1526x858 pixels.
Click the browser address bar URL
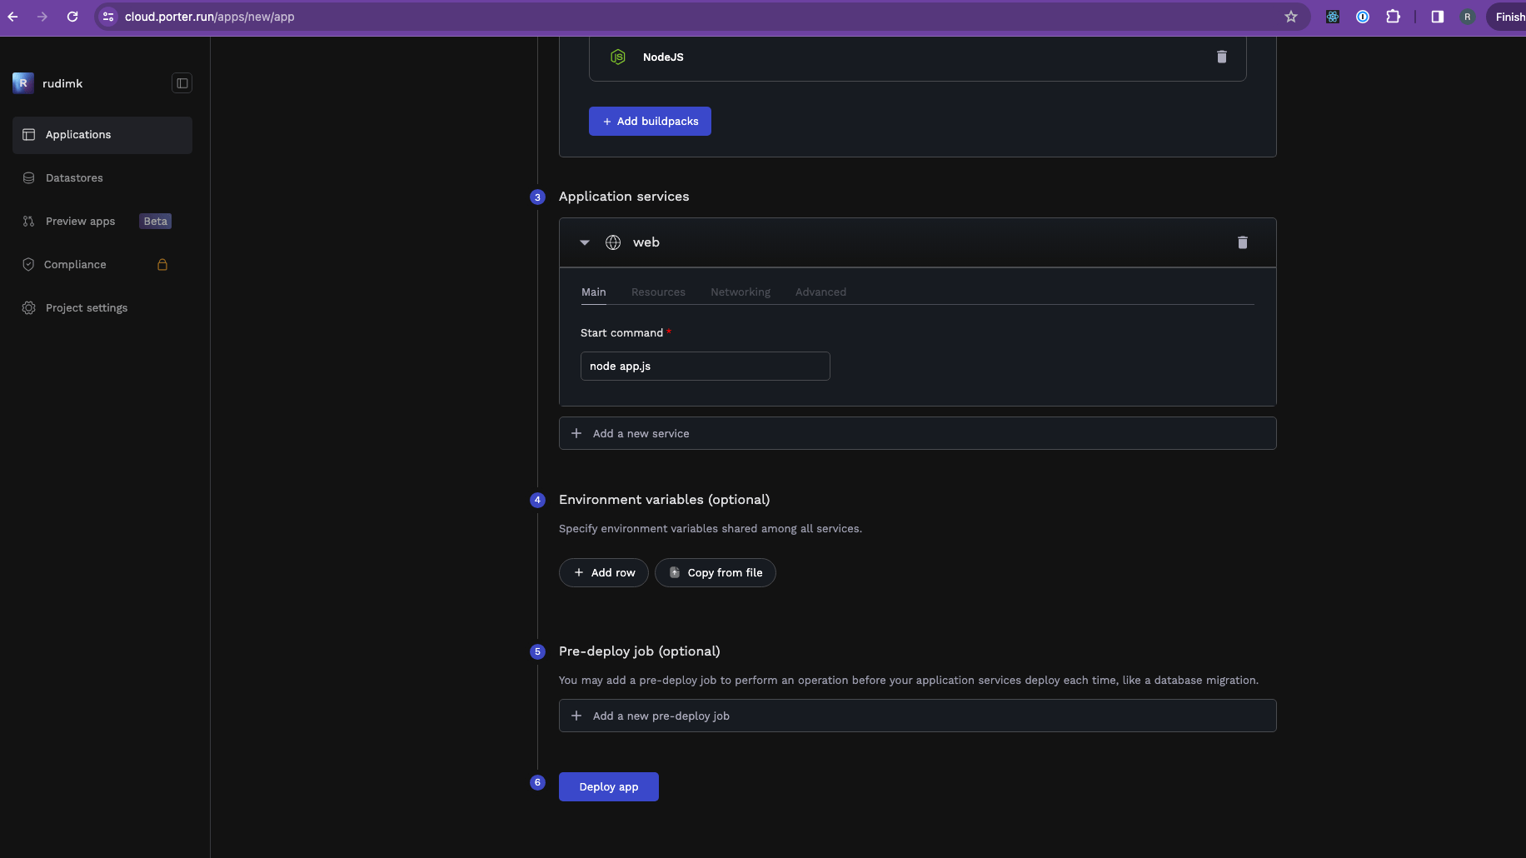coord(209,17)
